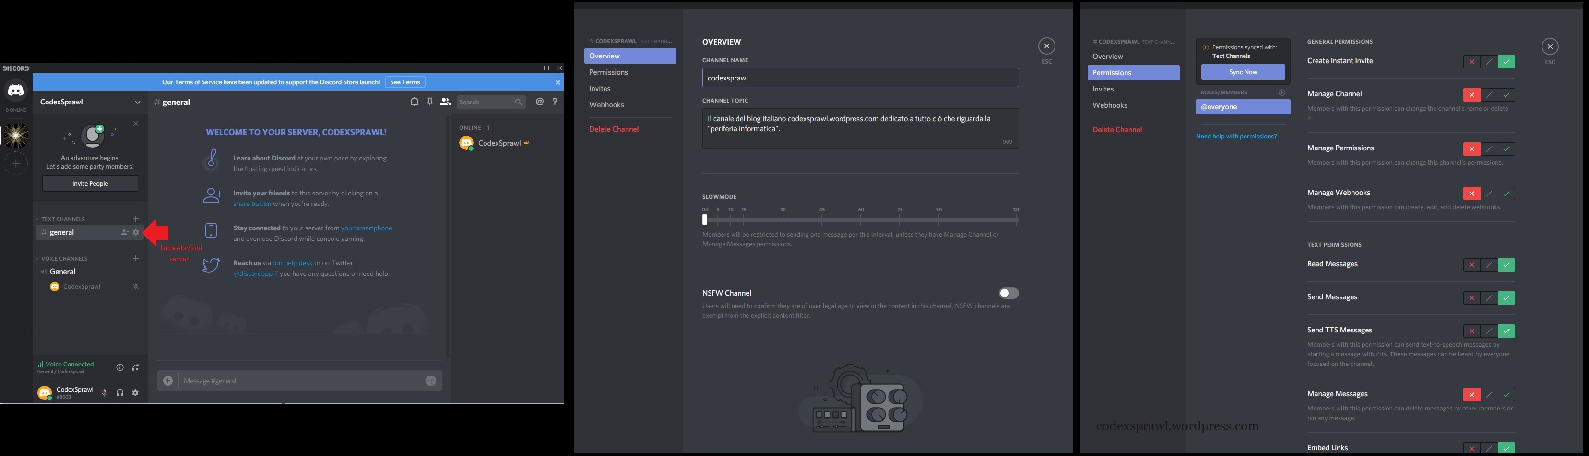
Task: Open user settings gear at bottom
Action: [x=135, y=392]
